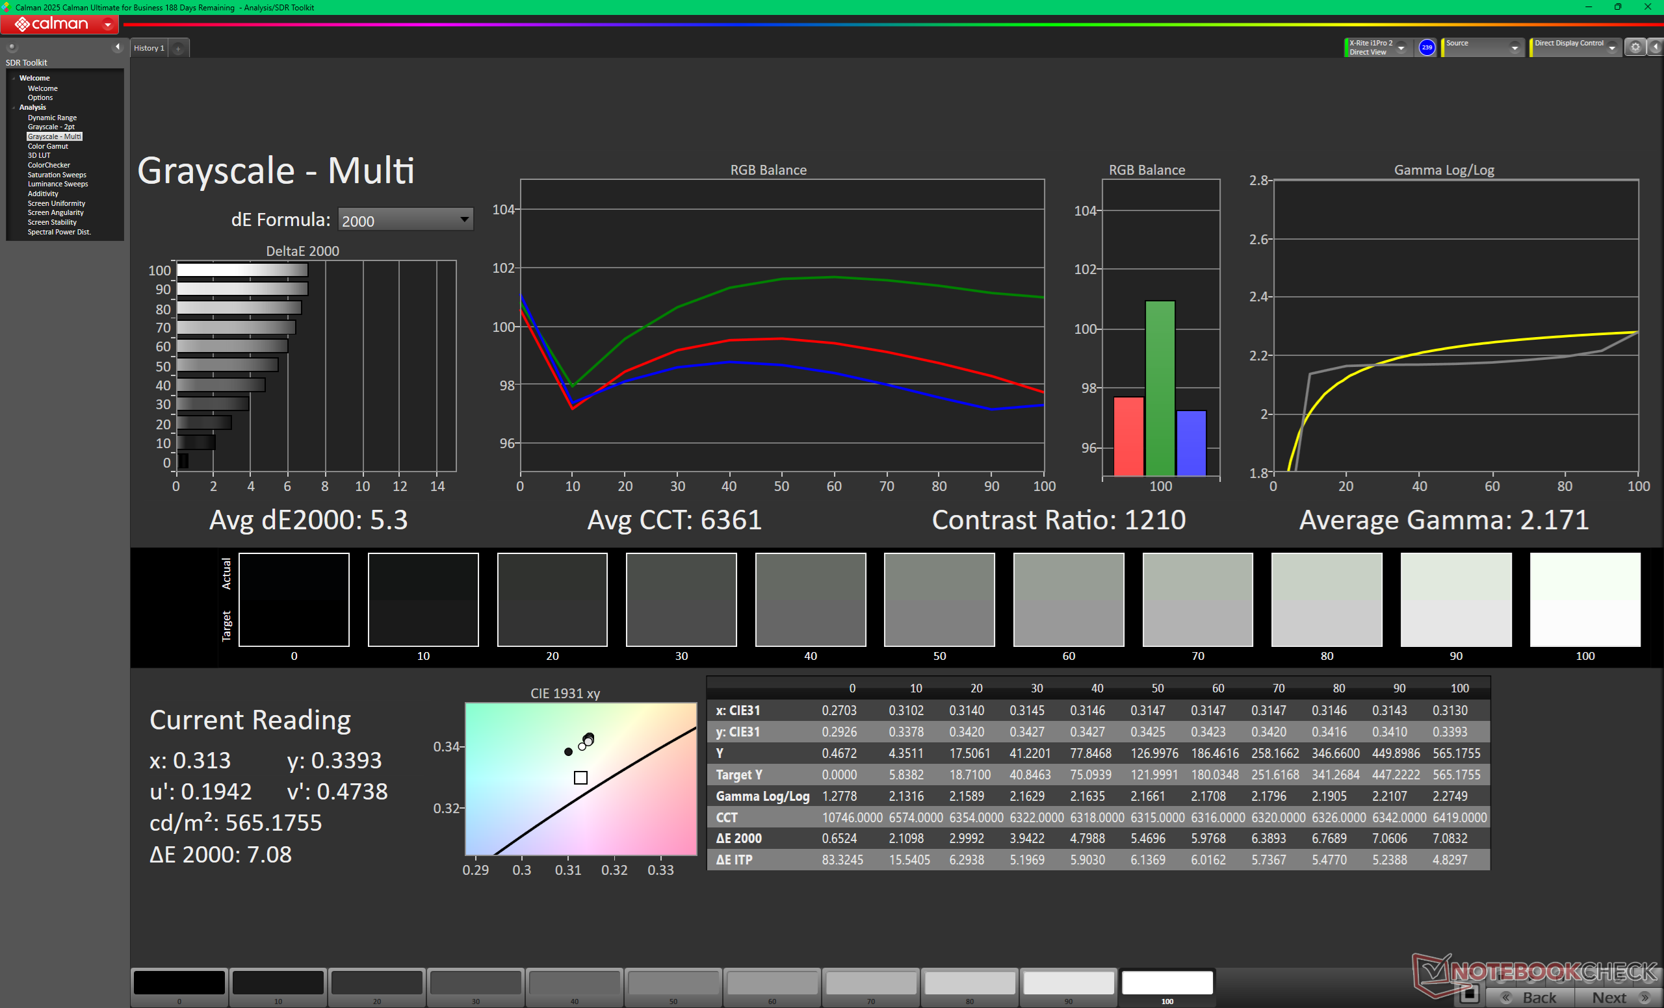Click the Avg CCT: 6361 readout

674,520
